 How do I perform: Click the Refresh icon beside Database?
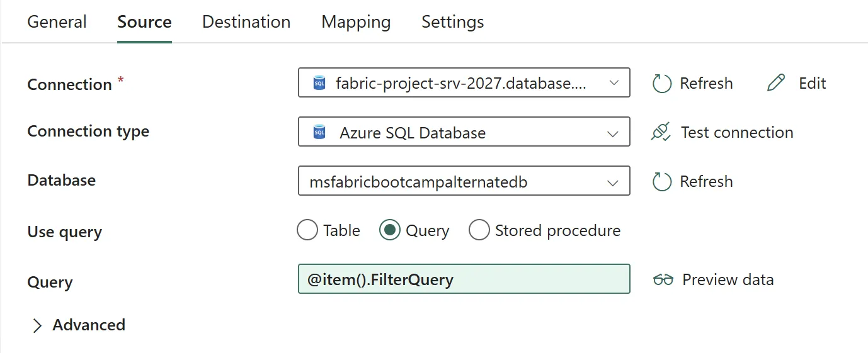point(662,181)
